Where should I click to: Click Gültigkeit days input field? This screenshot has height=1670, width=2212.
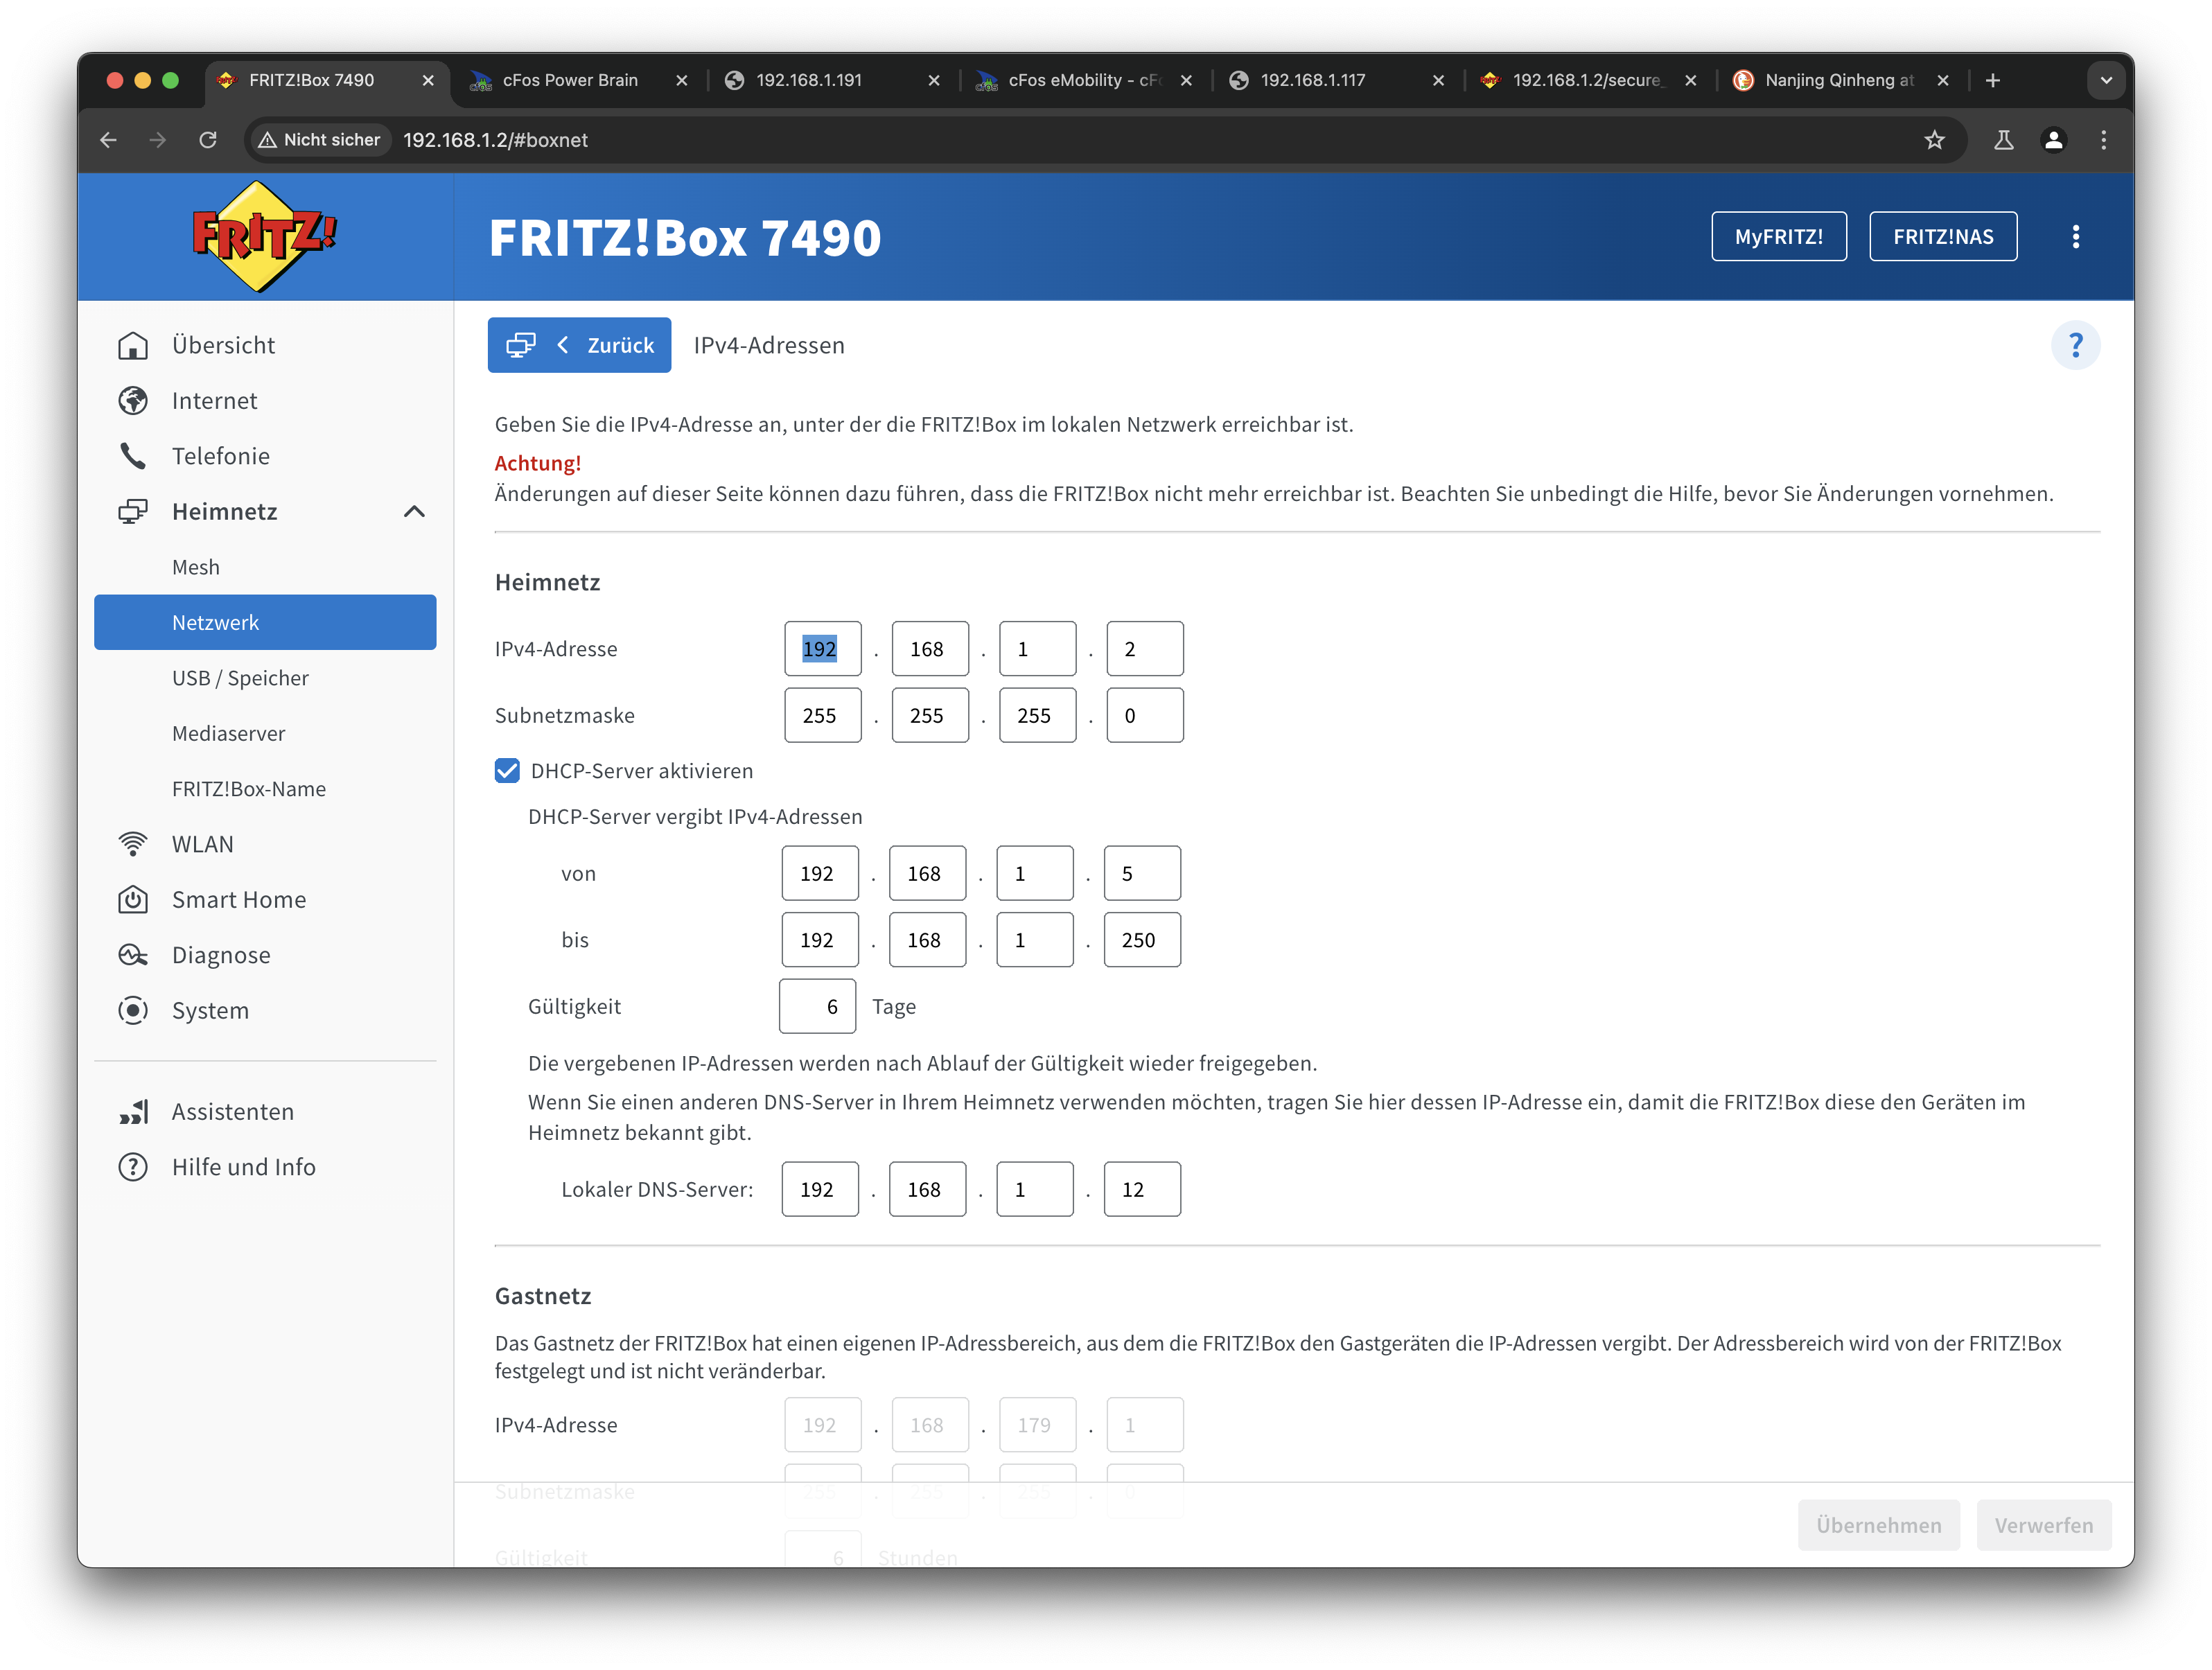coord(817,1006)
